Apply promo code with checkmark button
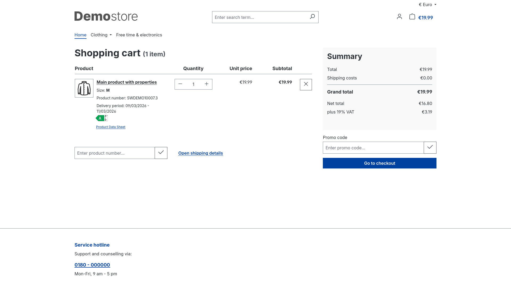511x287 pixels. click(x=430, y=147)
